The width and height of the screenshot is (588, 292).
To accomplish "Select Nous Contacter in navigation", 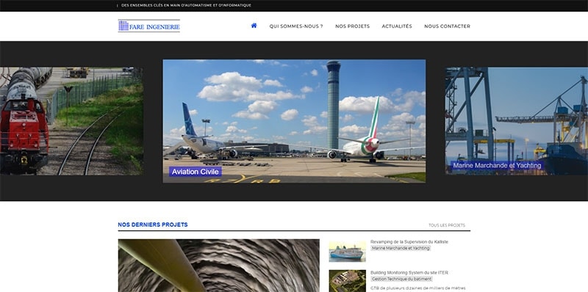I will (x=447, y=26).
